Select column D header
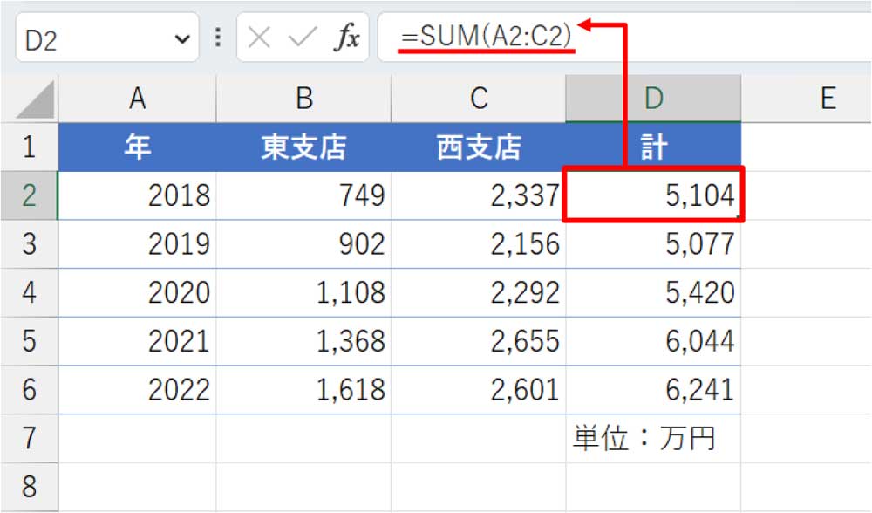The image size is (872, 513). click(x=653, y=99)
